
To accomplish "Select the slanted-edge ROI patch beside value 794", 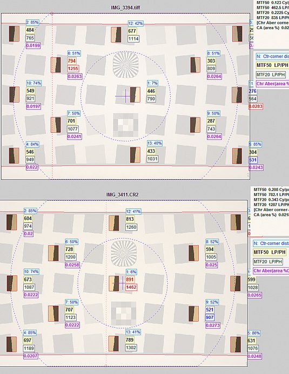I will 56,65.
